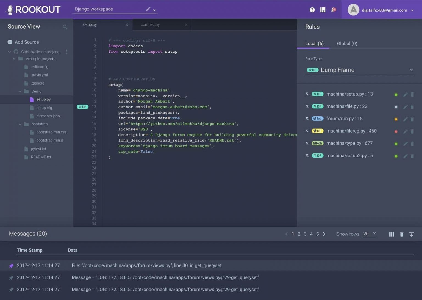
Task: Open the Rule Type Dump Frame dropdown
Action: click(x=360, y=70)
